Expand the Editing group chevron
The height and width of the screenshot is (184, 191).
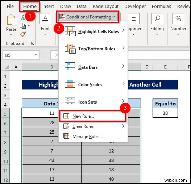click(157, 34)
